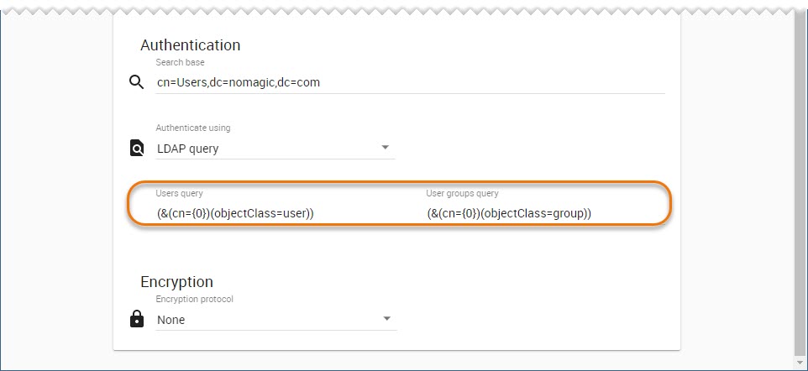Click the arrow on Authenticate using dropdown

pos(386,148)
